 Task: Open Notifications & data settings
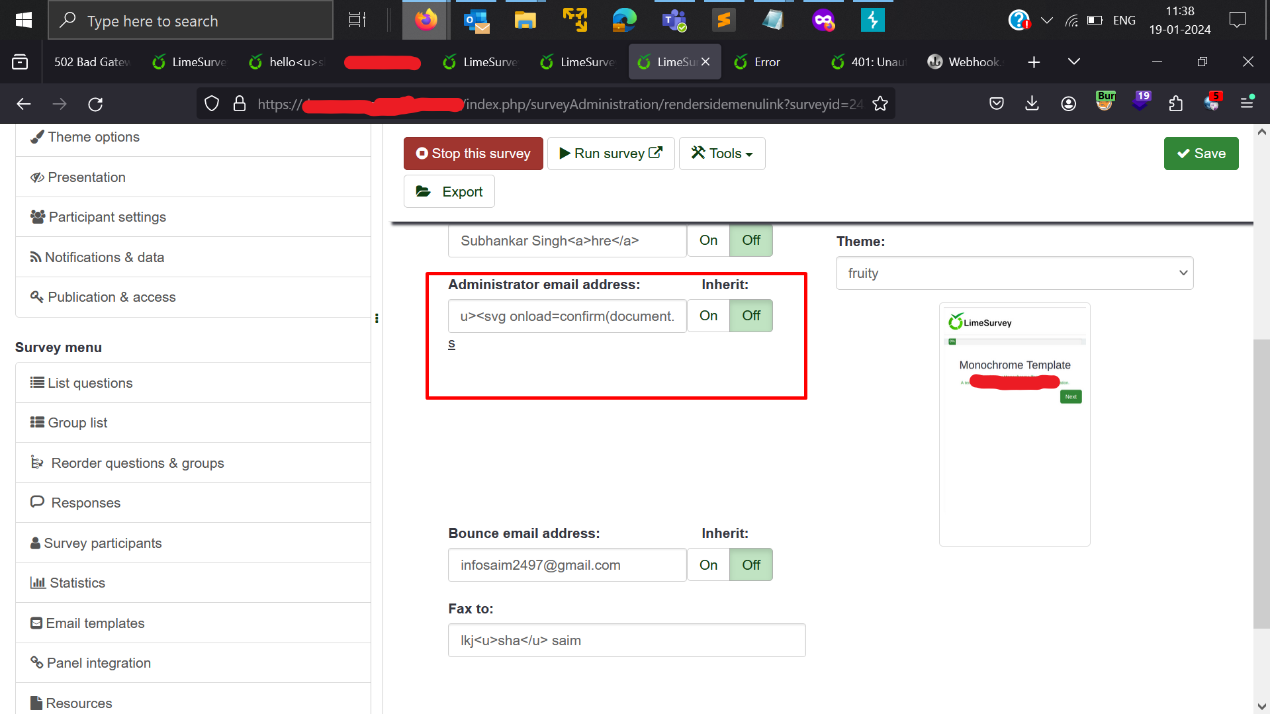(x=193, y=257)
